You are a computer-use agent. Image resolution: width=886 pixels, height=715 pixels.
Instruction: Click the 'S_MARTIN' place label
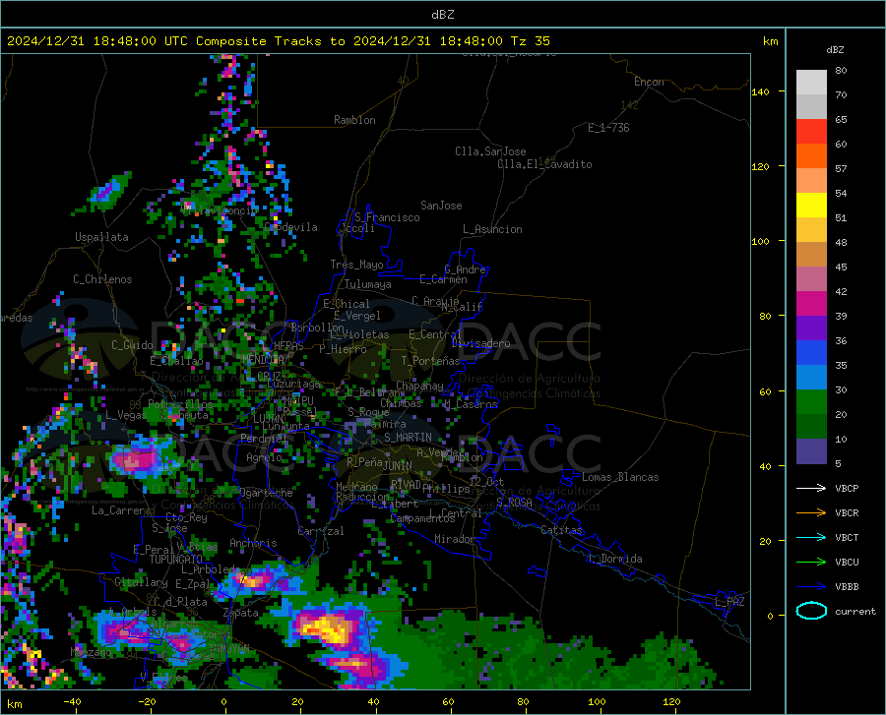click(x=408, y=438)
